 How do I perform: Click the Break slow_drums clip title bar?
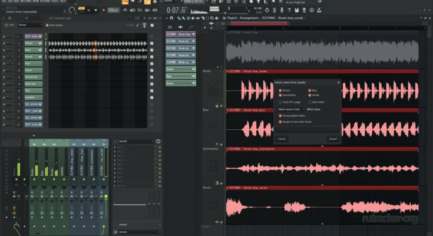pos(322,71)
